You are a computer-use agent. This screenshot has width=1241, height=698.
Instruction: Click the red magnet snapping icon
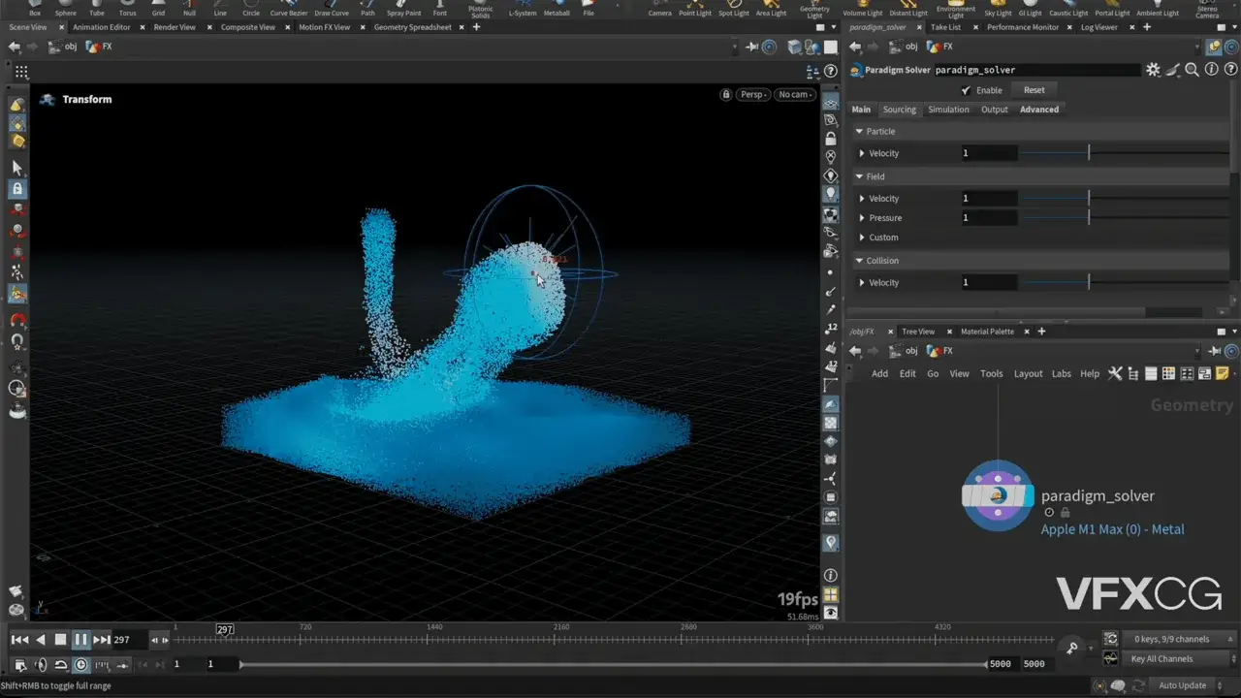coord(17,319)
